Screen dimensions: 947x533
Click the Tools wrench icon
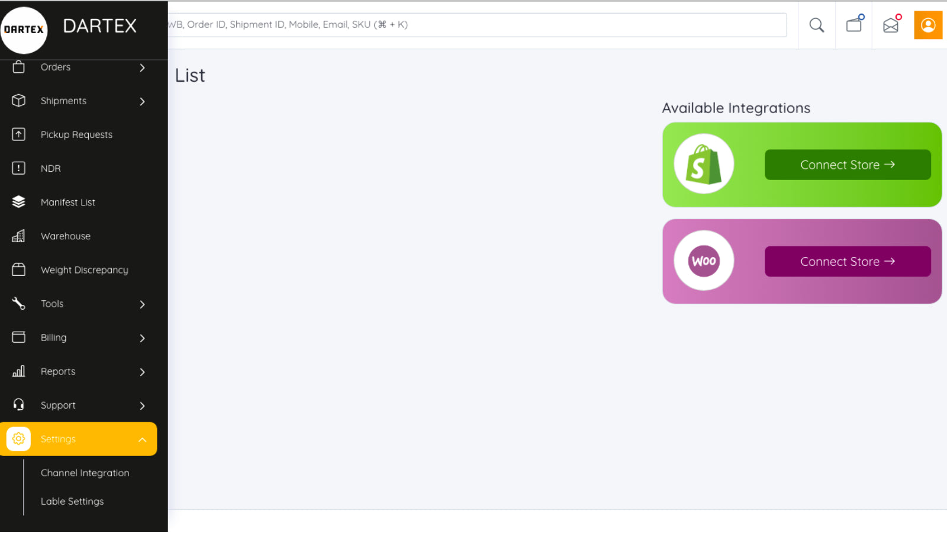(19, 304)
